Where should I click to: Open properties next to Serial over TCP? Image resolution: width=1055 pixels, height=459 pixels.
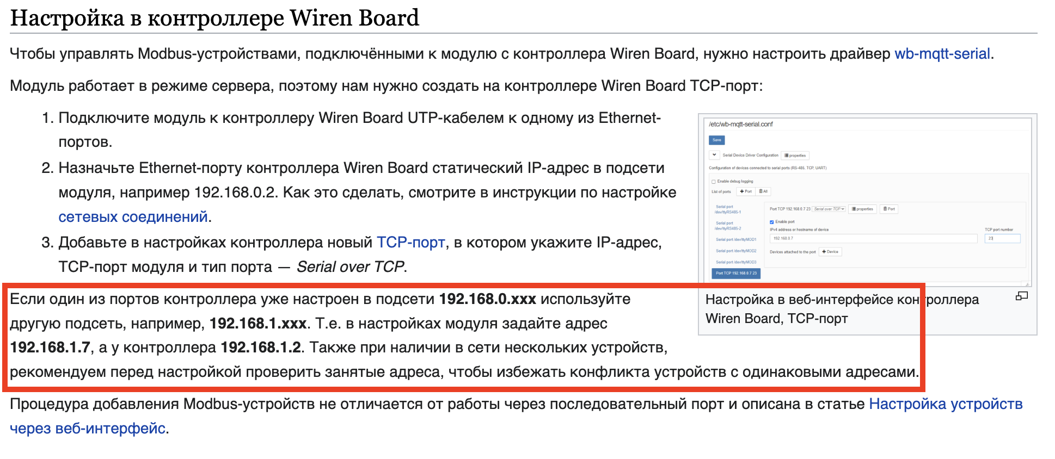(x=862, y=209)
